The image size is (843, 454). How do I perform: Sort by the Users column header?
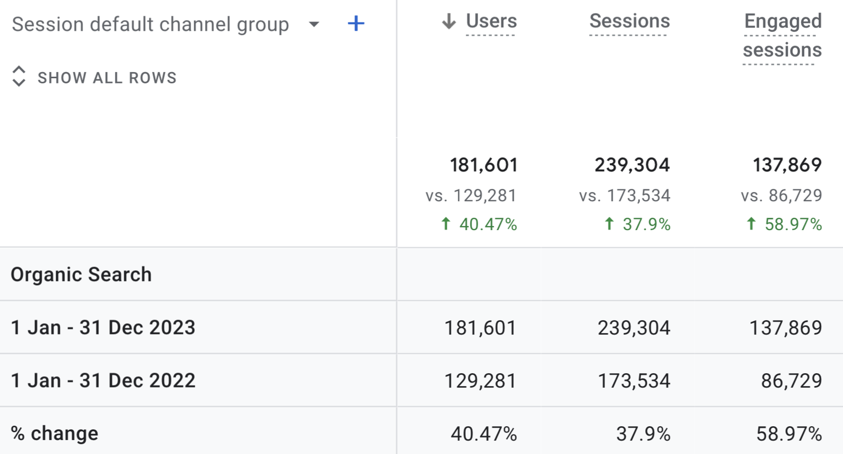click(x=491, y=21)
